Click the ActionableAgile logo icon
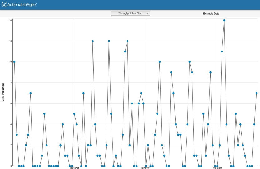The image size is (260, 169). pos(5,5)
